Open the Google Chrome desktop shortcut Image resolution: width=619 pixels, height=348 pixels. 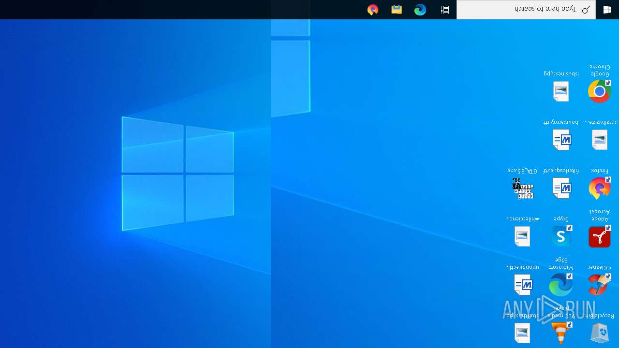point(600,91)
